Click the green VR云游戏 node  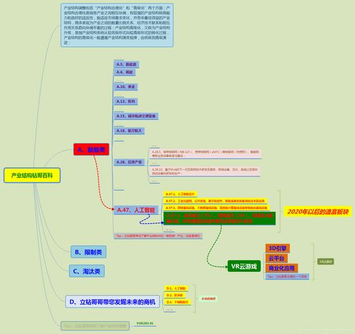click(x=244, y=266)
